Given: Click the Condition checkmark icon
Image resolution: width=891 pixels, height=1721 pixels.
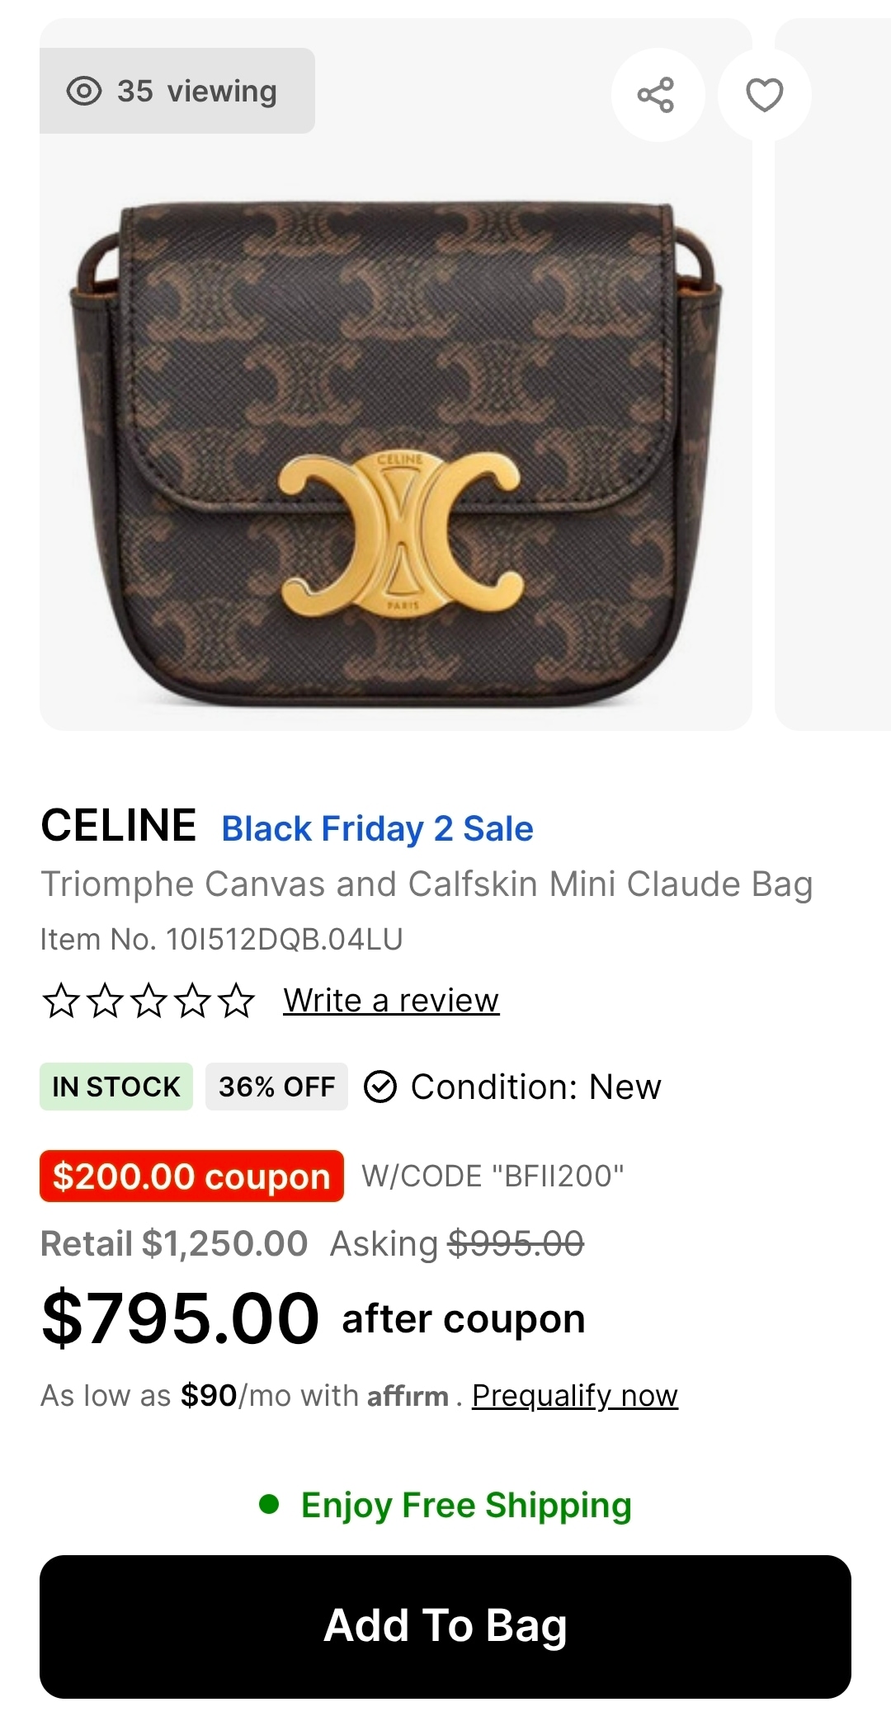Looking at the screenshot, I should tap(380, 1087).
